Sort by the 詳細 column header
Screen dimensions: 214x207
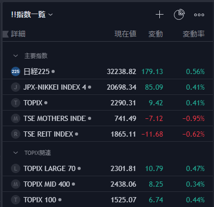point(18,34)
